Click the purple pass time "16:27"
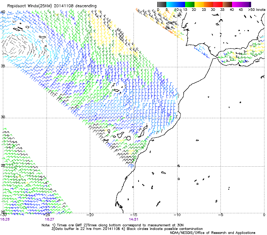Image resolution: width=267 pixels, height=235 pixels. [49, 219]
